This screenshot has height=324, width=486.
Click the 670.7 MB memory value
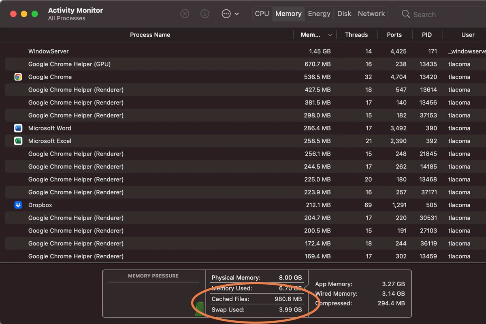pos(318,64)
